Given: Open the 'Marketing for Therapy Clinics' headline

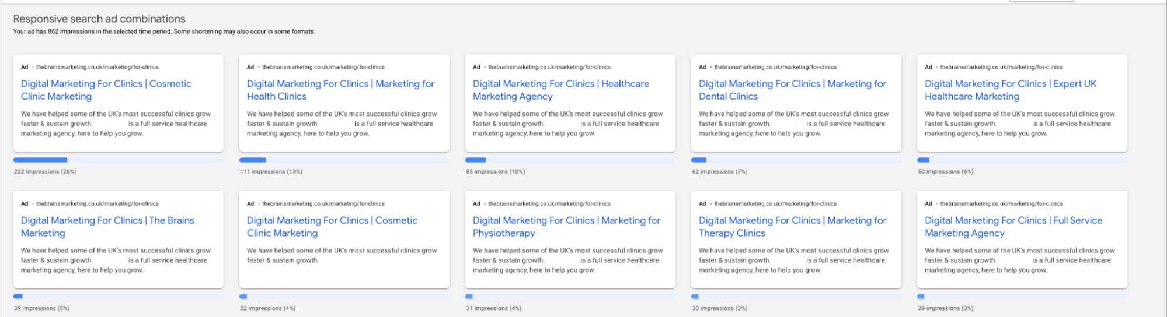Looking at the screenshot, I should pos(792,227).
